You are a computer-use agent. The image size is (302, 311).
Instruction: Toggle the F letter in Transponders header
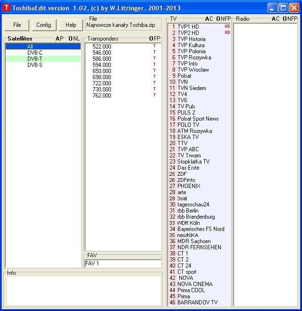point(155,39)
